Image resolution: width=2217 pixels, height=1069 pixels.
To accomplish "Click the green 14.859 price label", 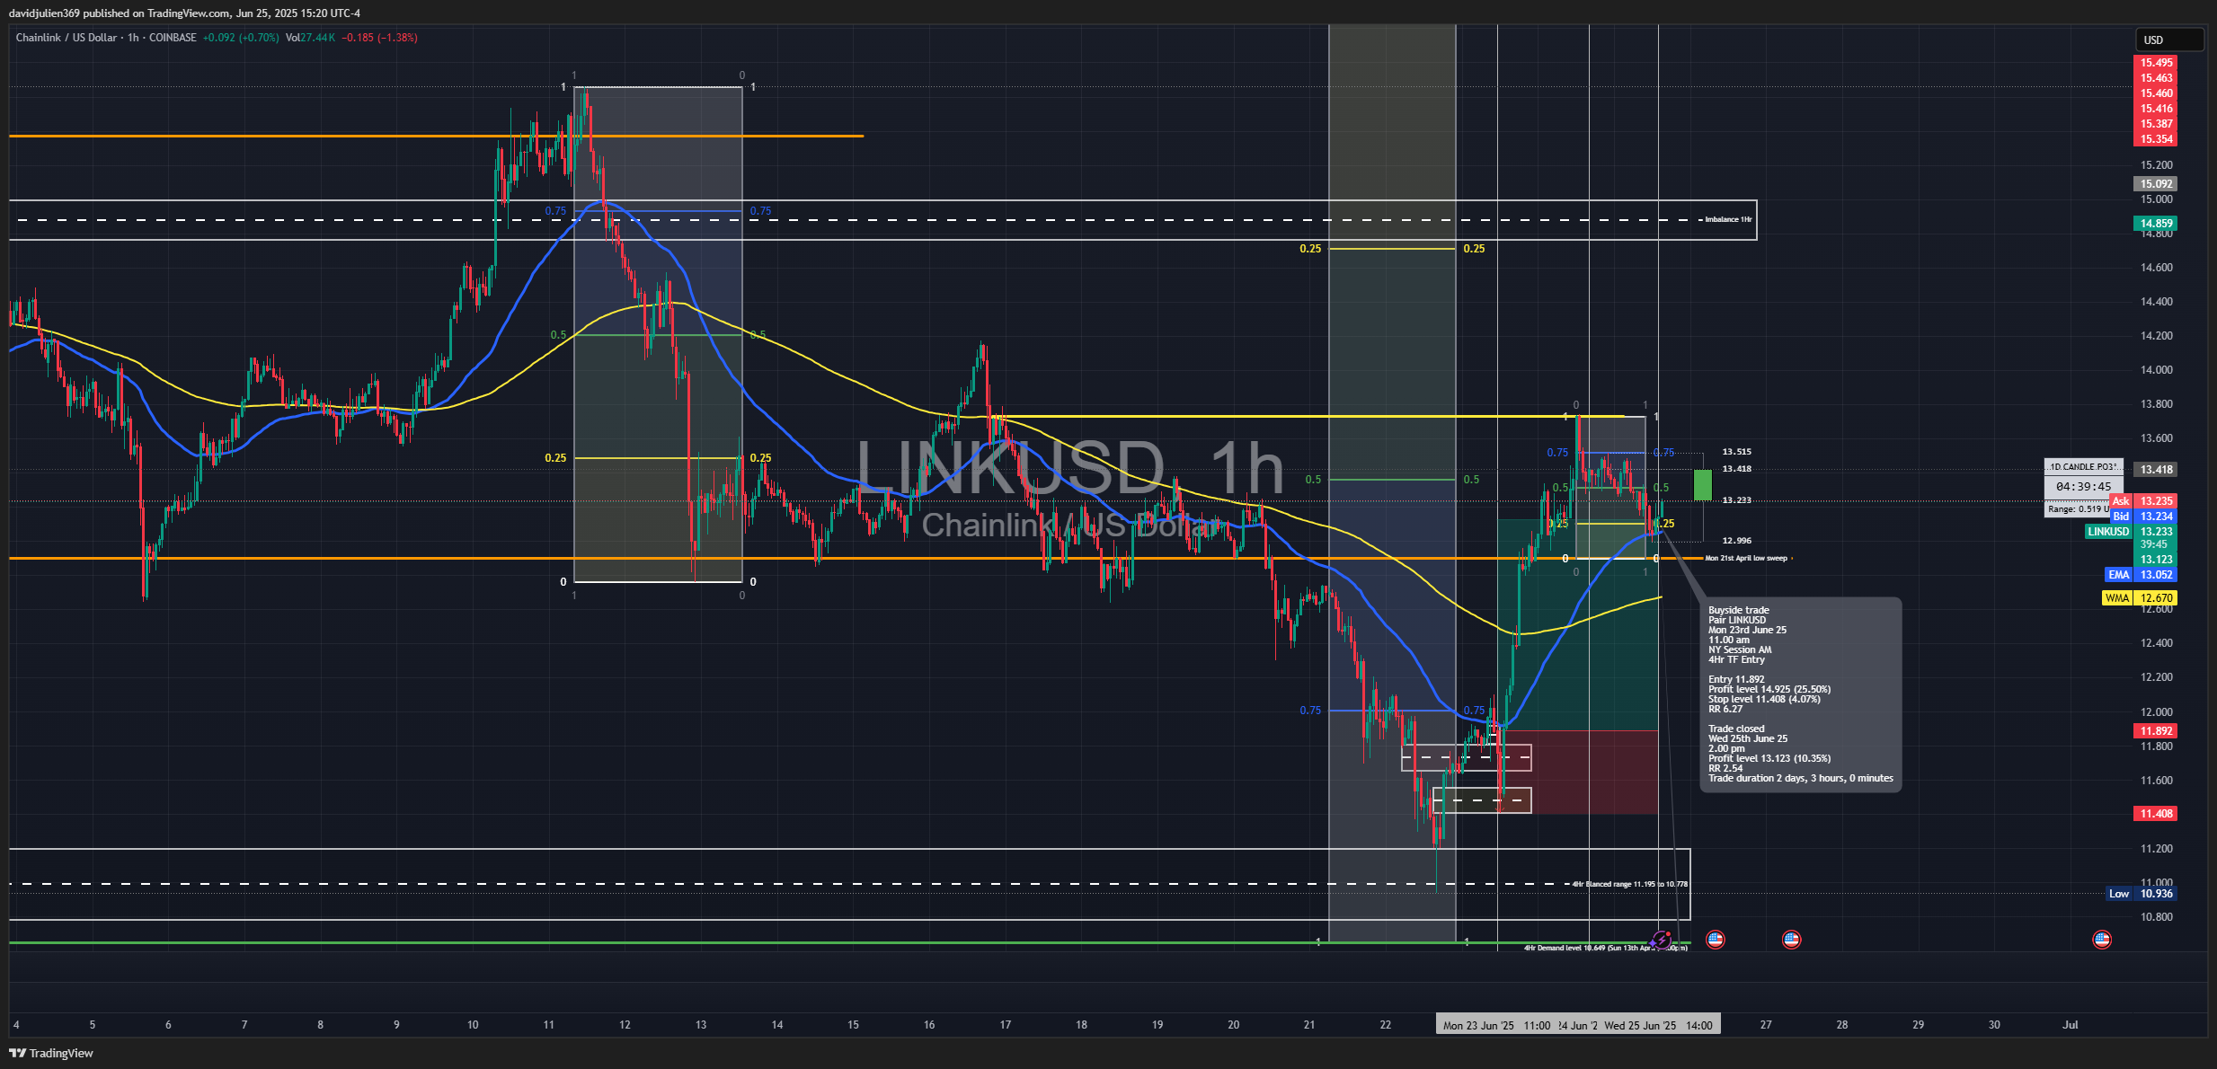I will 2155,224.
